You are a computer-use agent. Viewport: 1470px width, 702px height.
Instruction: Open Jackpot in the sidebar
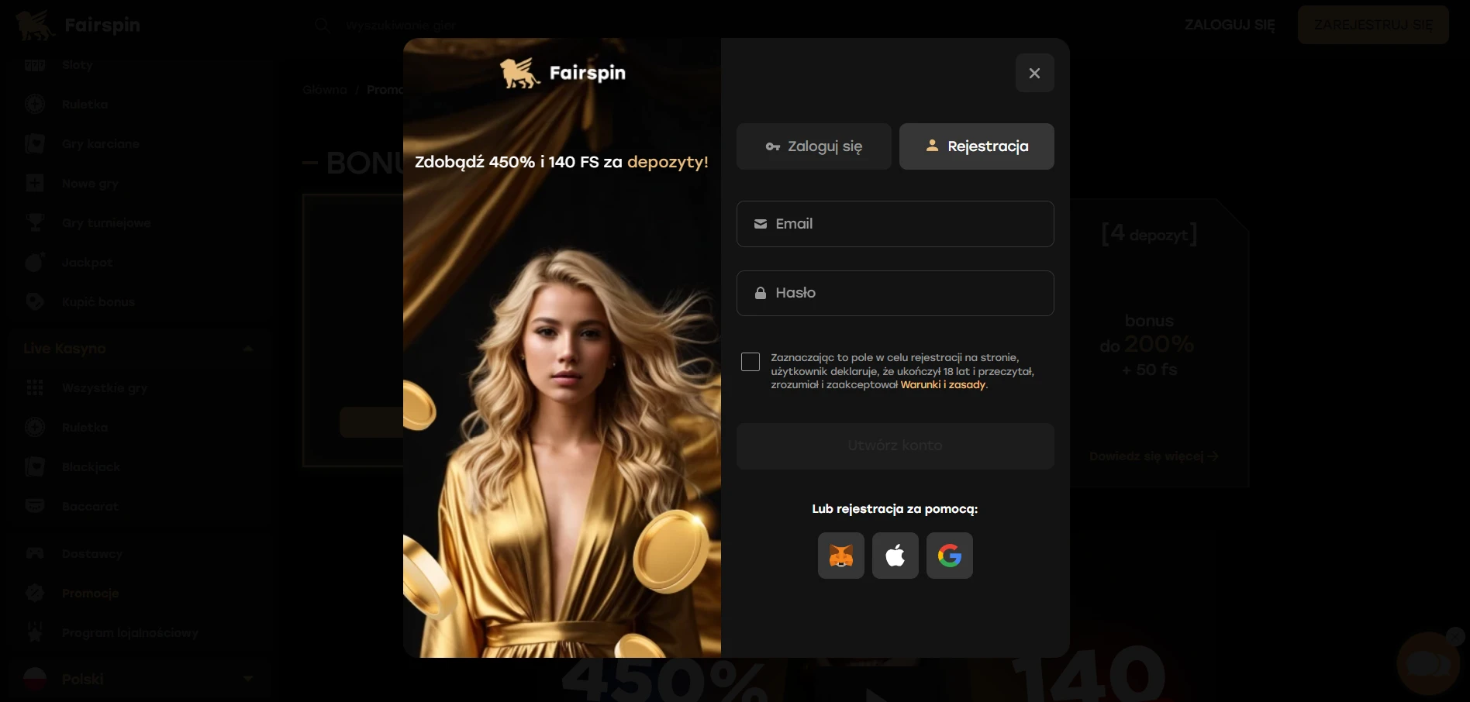point(87,263)
